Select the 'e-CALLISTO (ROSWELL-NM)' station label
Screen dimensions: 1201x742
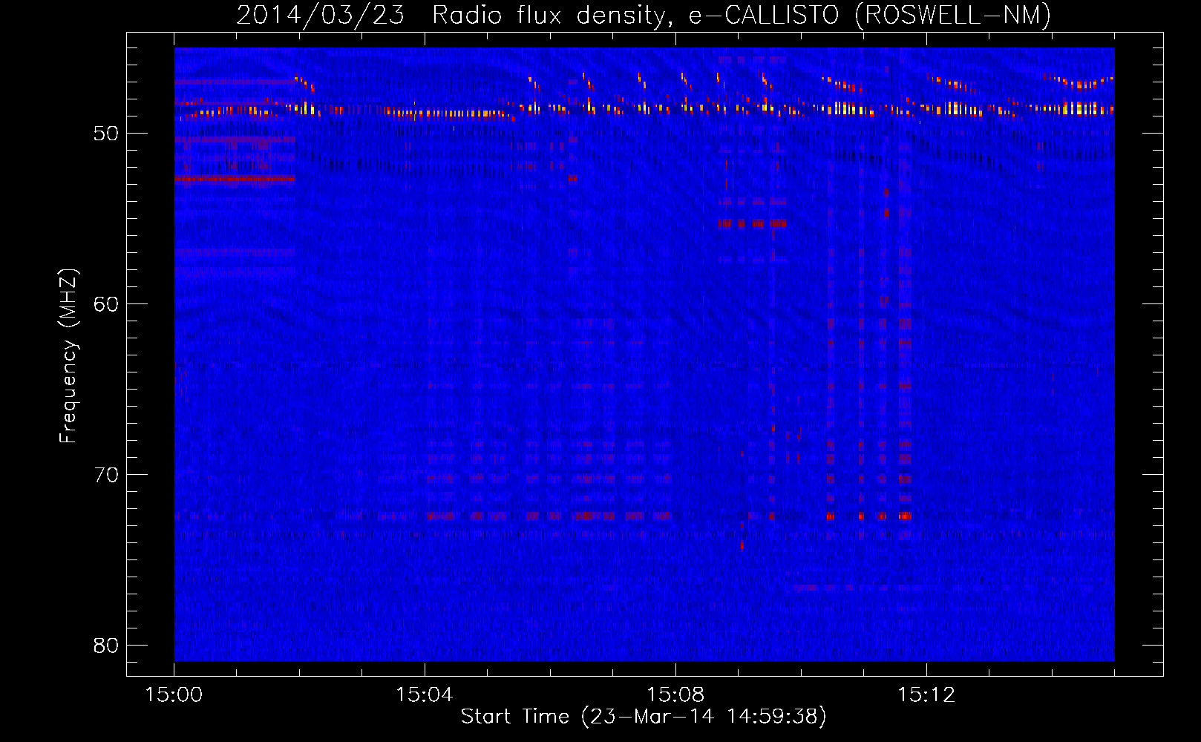[870, 16]
